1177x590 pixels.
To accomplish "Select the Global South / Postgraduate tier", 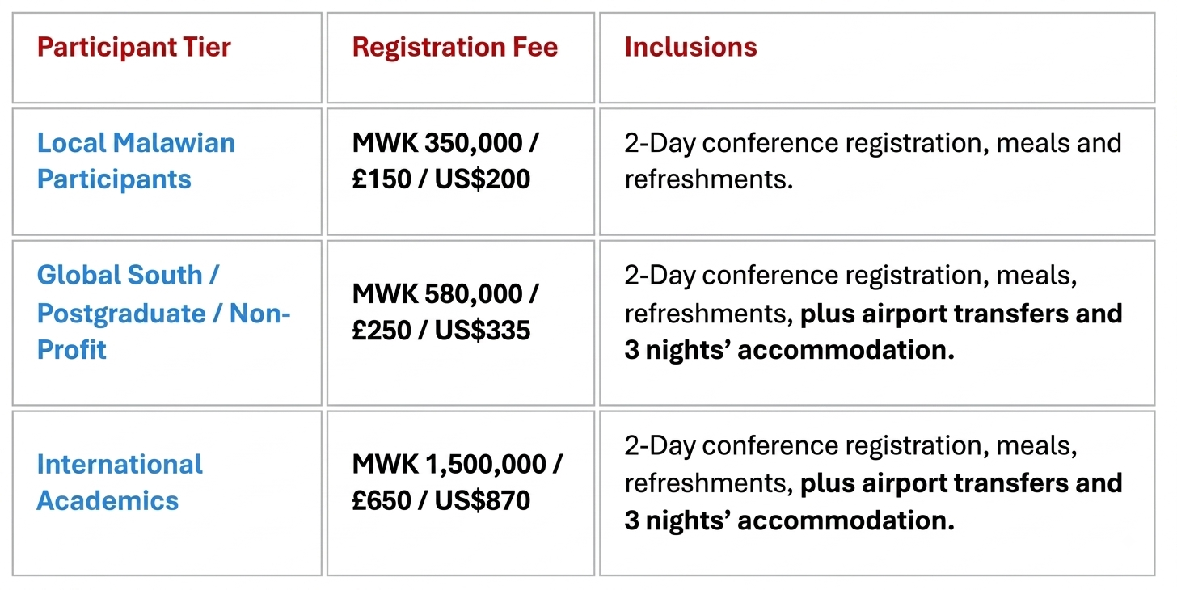I will pos(164,312).
